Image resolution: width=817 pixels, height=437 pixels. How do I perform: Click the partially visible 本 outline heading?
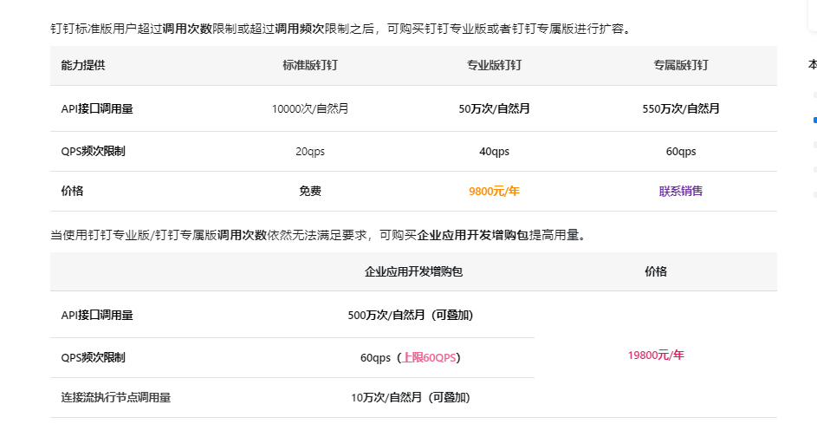(x=813, y=64)
